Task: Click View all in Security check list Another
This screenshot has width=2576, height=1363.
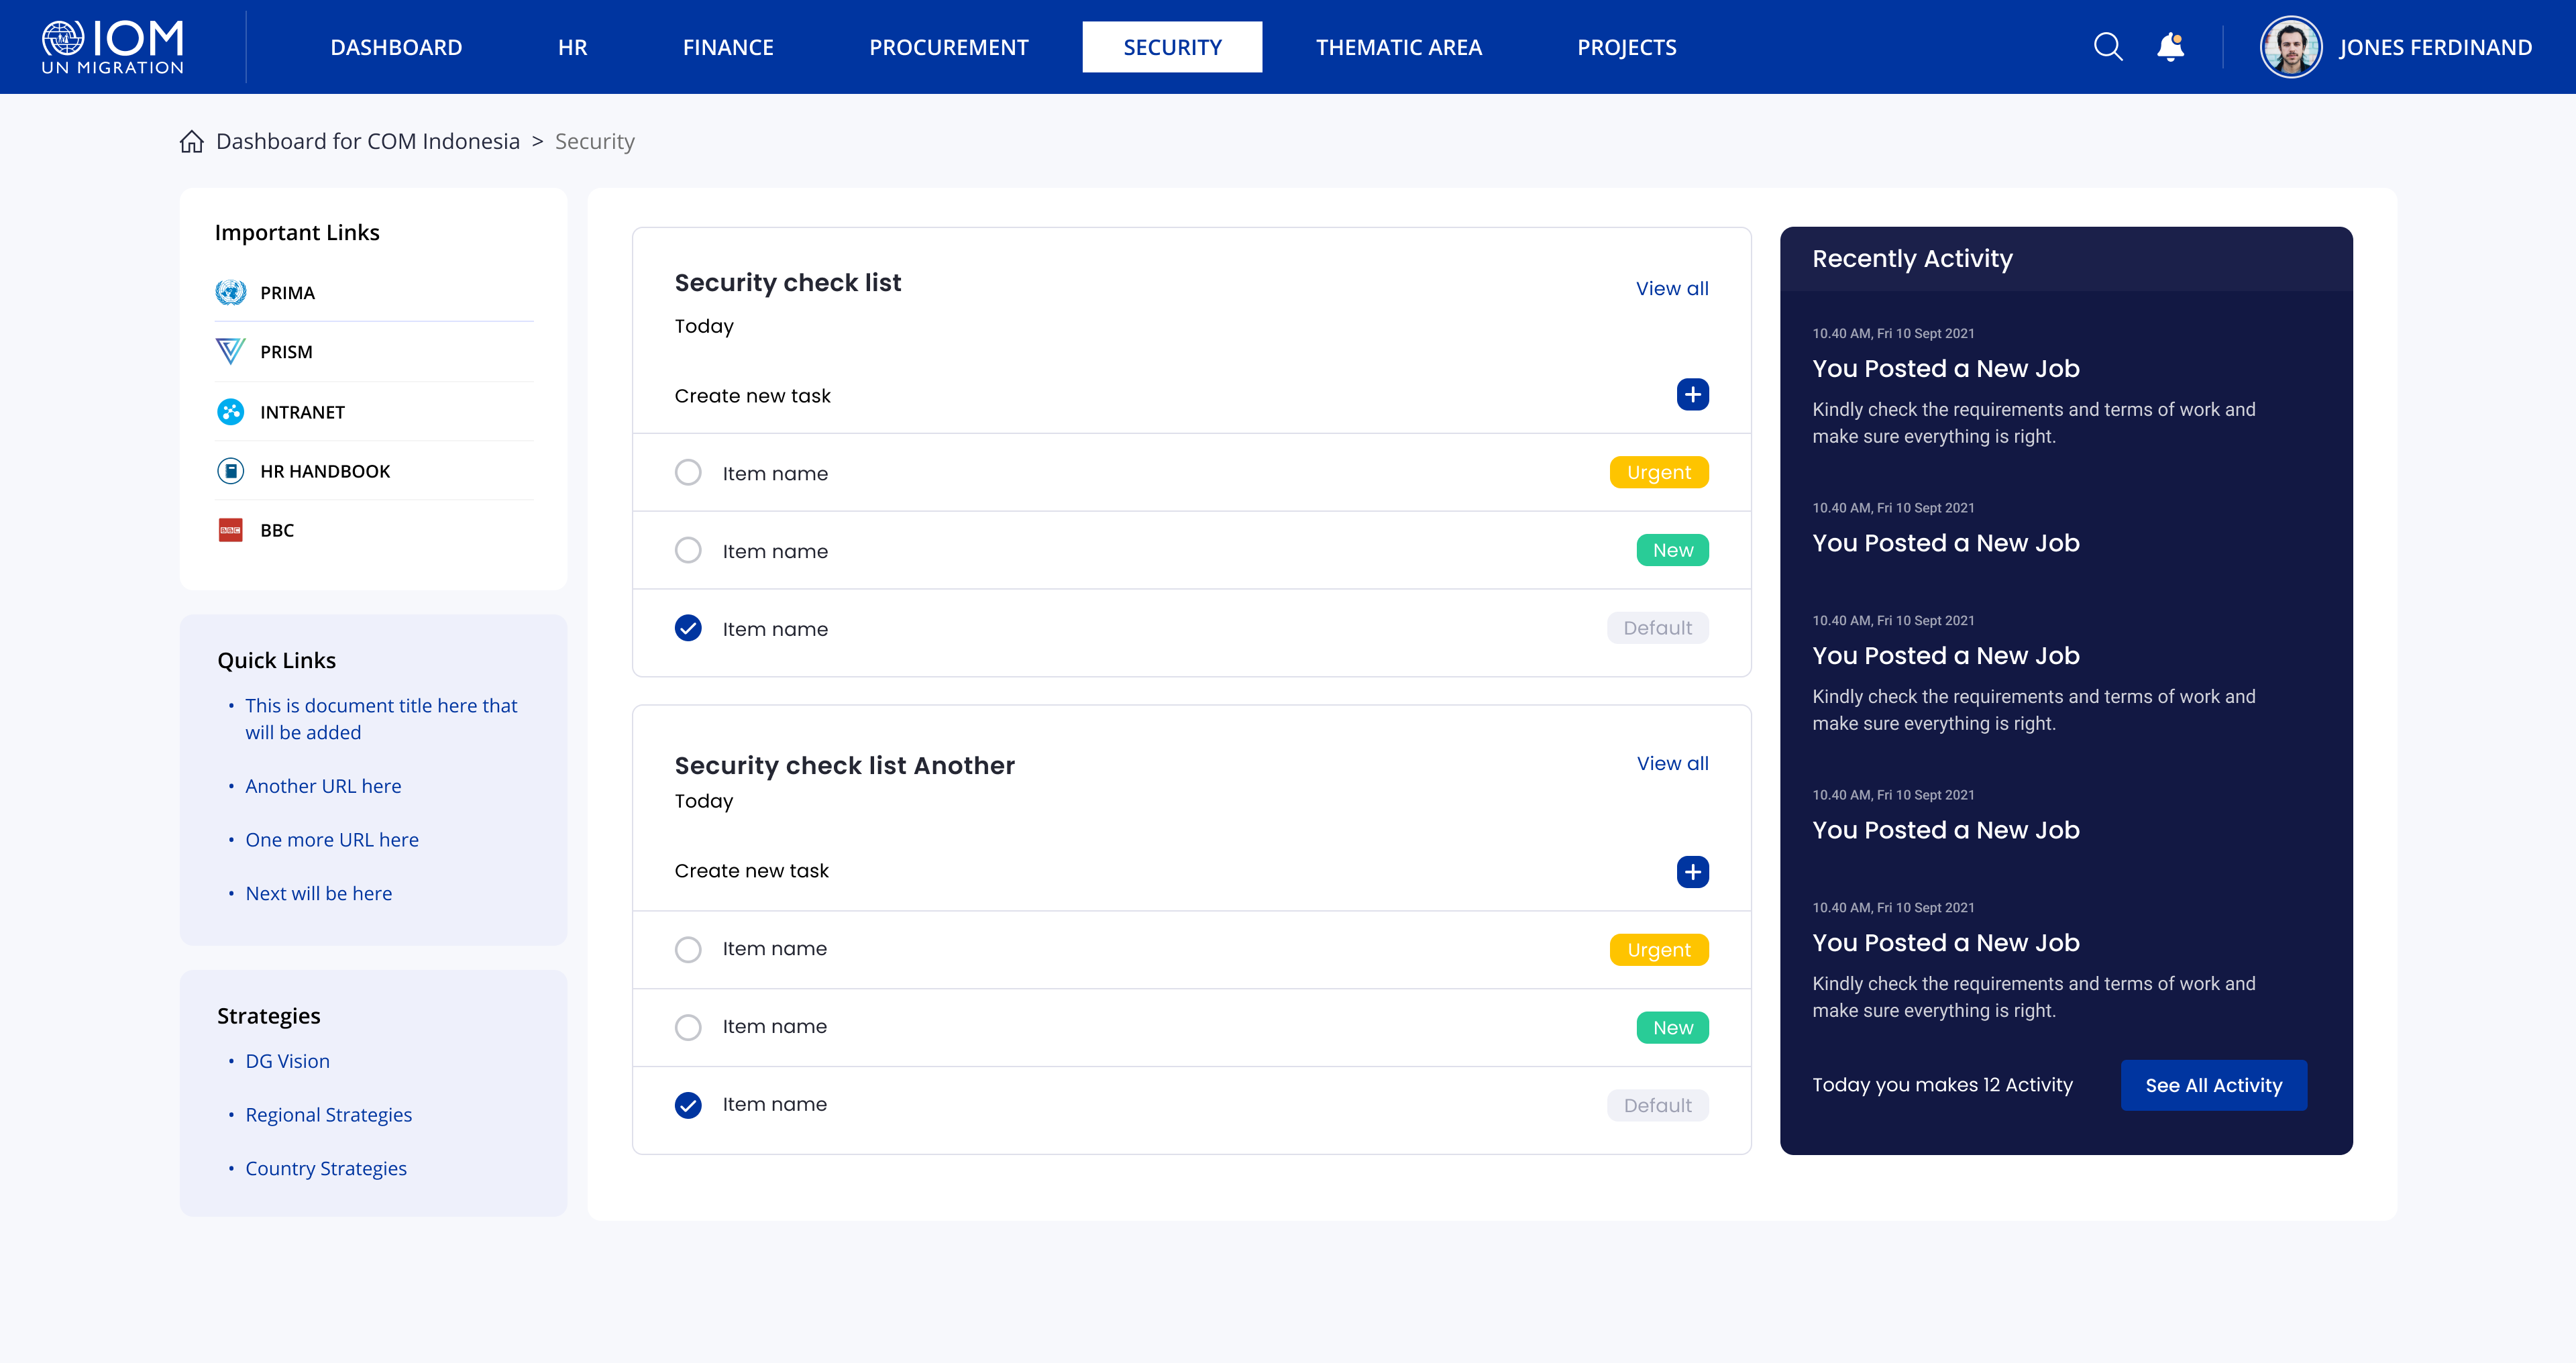Action: pyautogui.click(x=1672, y=763)
